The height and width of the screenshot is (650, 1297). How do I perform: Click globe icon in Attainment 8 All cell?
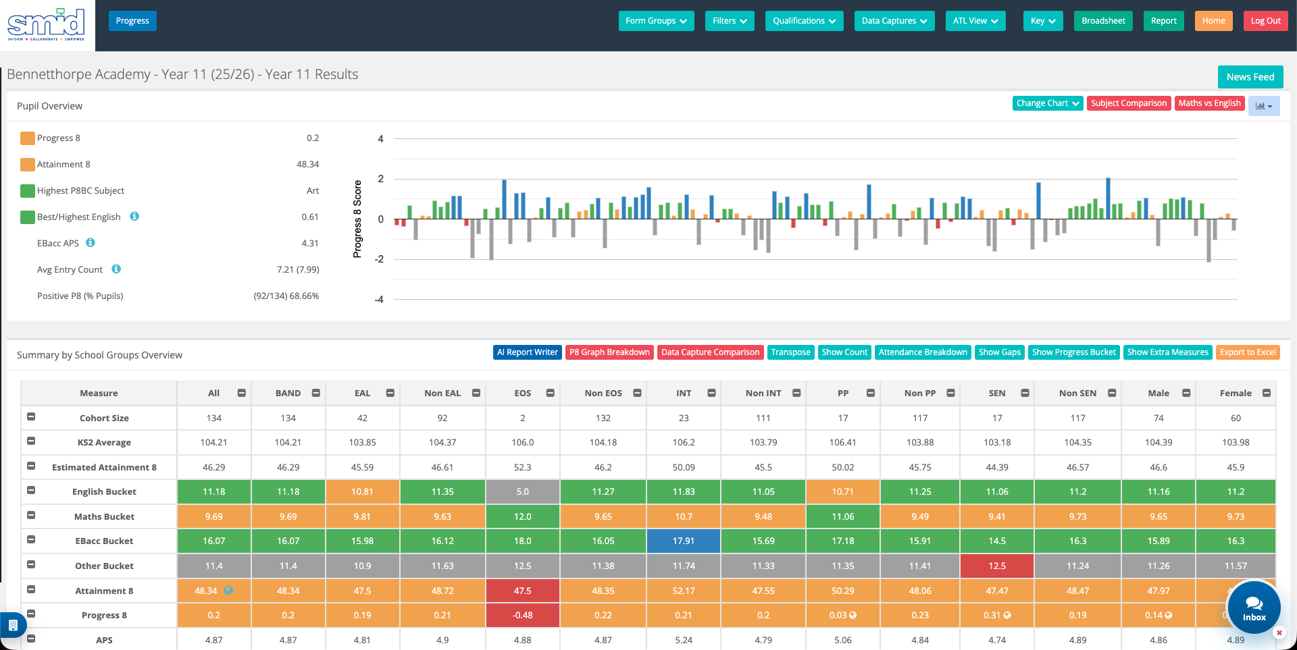click(229, 591)
